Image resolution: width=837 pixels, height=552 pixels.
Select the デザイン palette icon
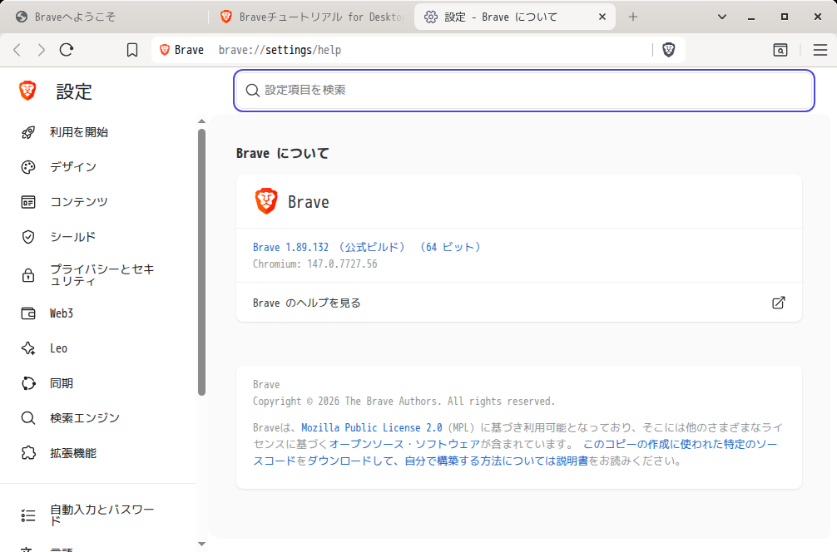tap(28, 167)
